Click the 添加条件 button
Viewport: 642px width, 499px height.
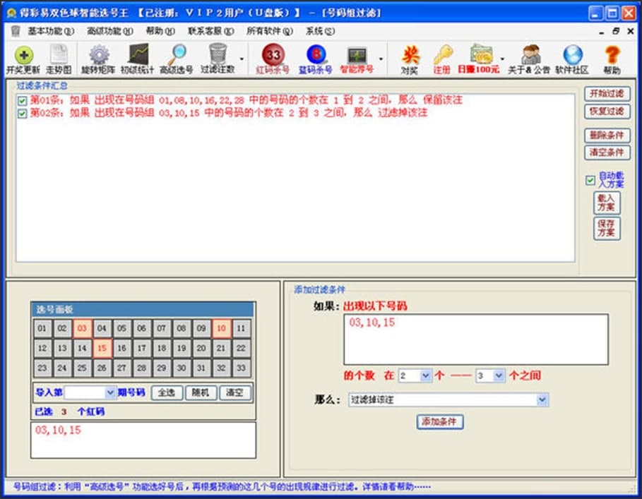pyautogui.click(x=440, y=421)
